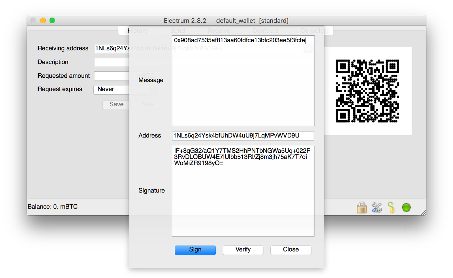Click the Verify button

coord(243,250)
